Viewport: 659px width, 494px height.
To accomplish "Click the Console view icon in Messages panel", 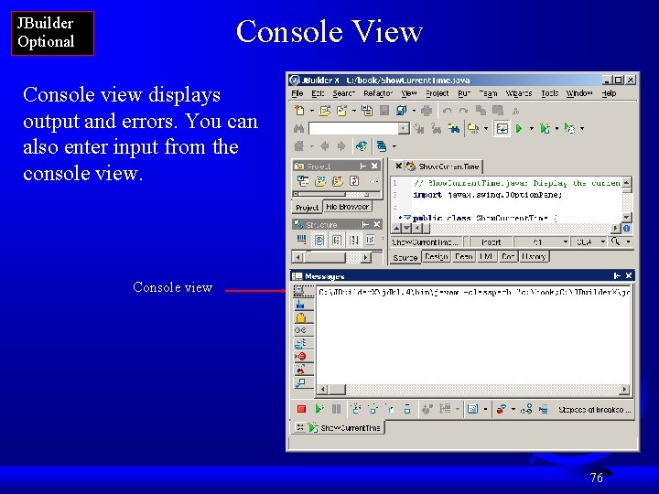I will click(x=299, y=291).
